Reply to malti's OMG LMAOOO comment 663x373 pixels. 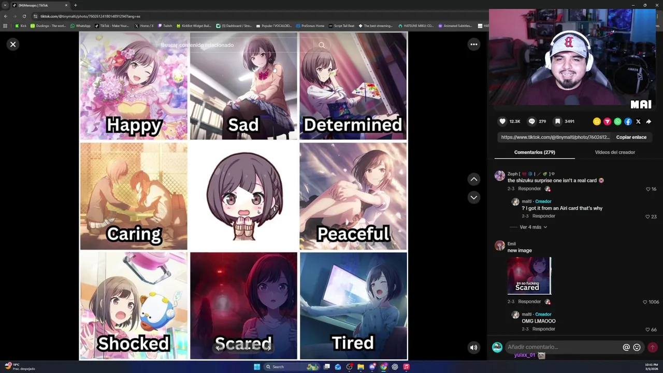[x=543, y=329]
